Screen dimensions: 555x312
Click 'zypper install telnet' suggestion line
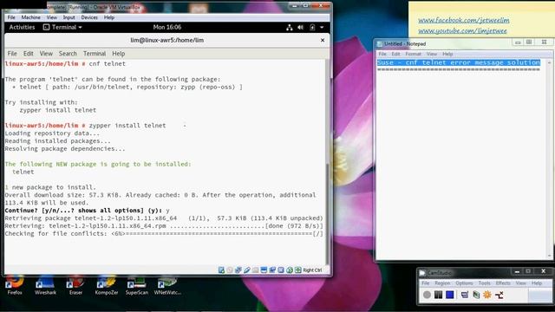click(x=58, y=110)
